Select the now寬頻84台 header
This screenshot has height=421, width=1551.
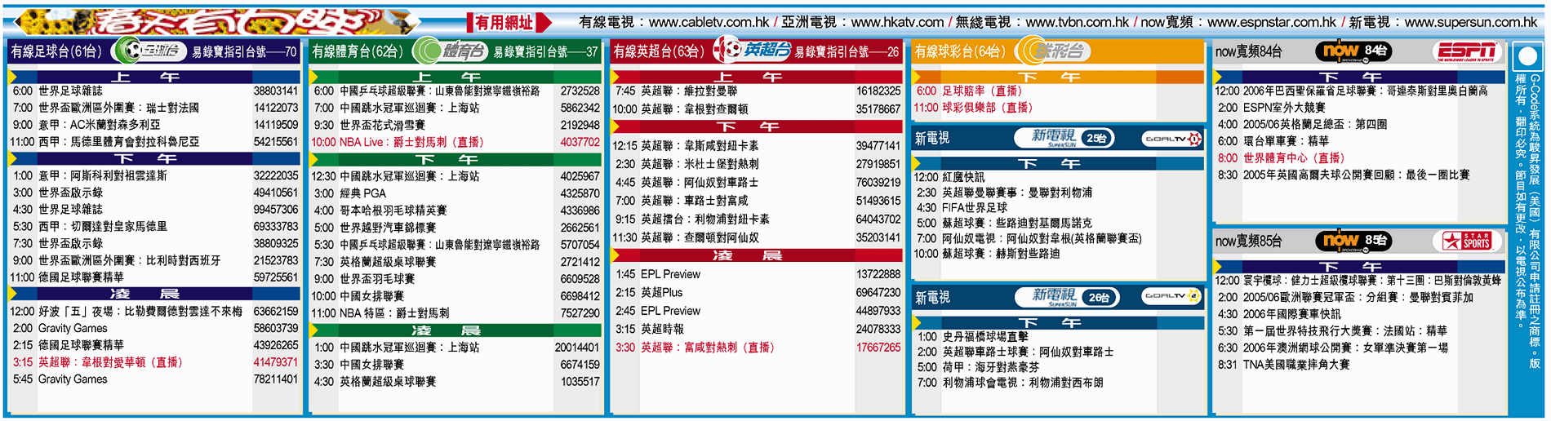pos(1248,51)
